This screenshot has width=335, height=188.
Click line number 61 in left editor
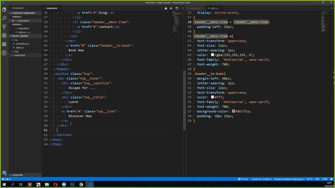click(46, 130)
